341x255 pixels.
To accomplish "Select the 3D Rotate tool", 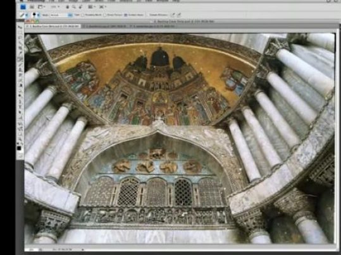I will pyautogui.click(x=20, y=123).
